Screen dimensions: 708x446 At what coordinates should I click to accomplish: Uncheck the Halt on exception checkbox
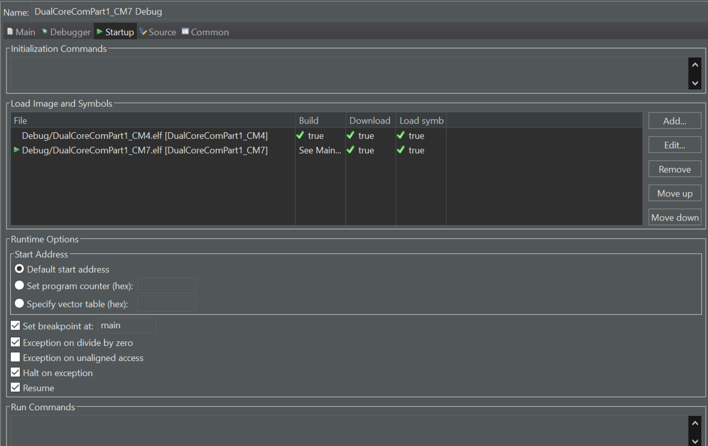point(16,373)
